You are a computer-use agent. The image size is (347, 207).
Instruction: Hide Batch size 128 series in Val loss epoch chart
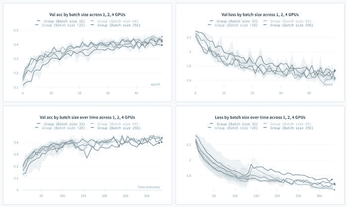click(x=236, y=25)
